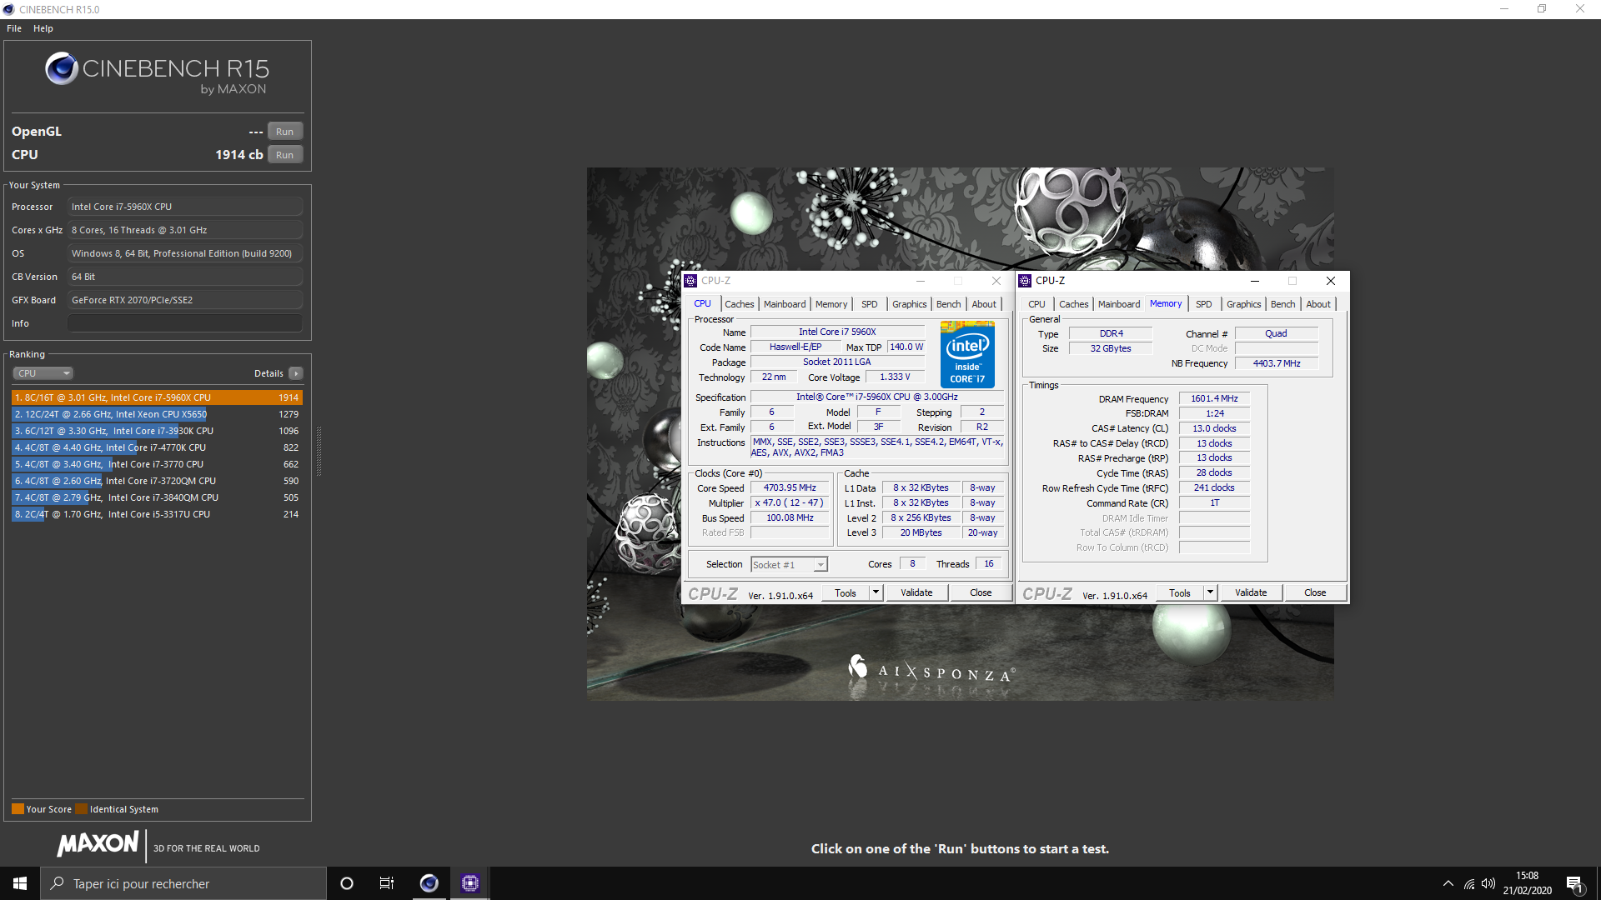Select ranking row Intel Xeon CPU X5650
Viewport: 1601px width, 900px height.
(157, 414)
